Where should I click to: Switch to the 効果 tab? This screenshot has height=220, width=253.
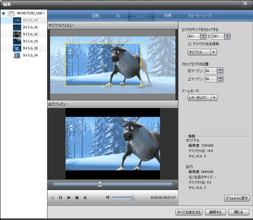pos(168,16)
